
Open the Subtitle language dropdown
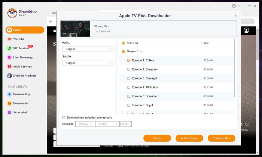point(88,63)
